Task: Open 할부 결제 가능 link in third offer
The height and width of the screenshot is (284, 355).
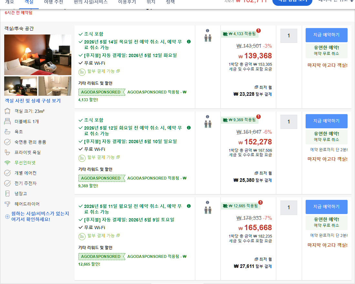Action: pos(104,236)
